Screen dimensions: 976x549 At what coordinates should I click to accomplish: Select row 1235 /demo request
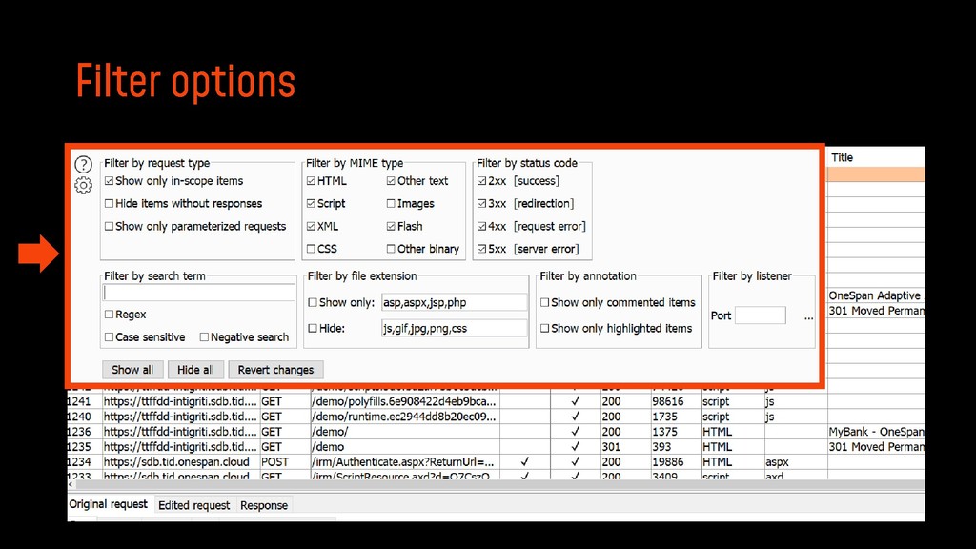496,446
